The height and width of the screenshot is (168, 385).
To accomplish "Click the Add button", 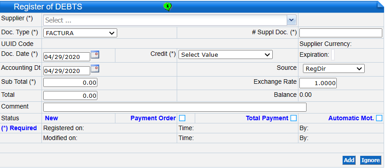I will [x=349, y=160].
